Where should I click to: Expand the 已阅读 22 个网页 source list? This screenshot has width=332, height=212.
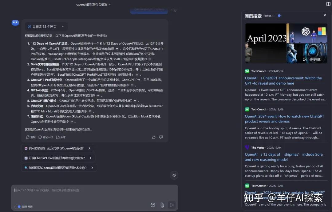(46, 26)
